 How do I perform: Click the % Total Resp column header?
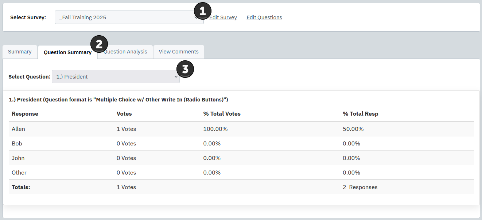click(x=360, y=114)
